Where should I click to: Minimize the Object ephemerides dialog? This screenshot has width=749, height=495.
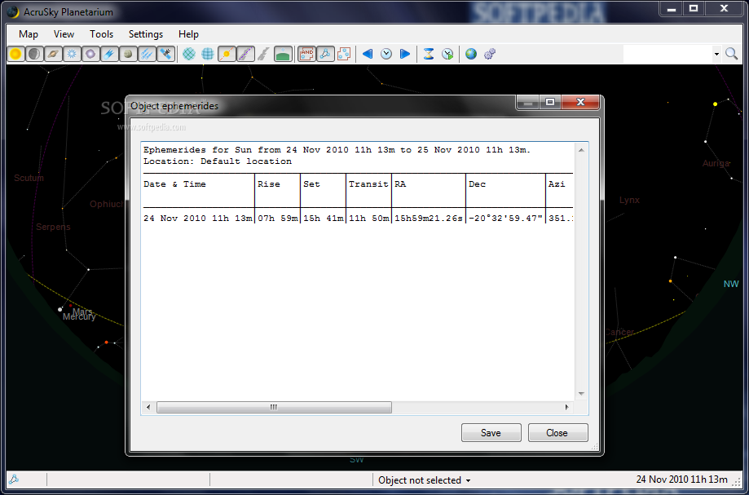pos(528,102)
